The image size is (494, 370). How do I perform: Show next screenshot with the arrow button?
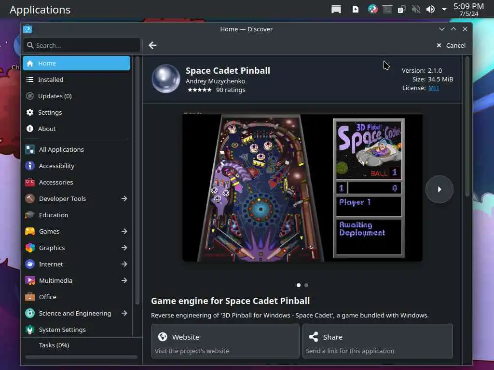click(439, 189)
